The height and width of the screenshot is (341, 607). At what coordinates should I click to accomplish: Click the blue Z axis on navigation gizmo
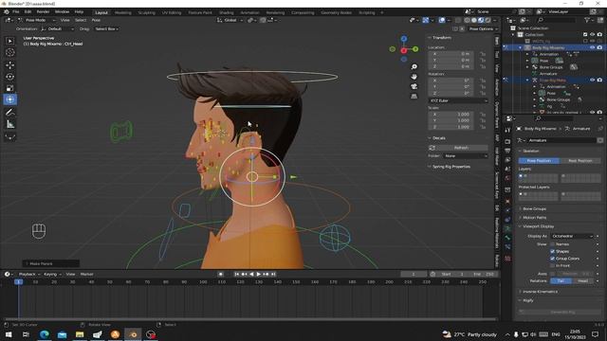pyautogui.click(x=404, y=39)
